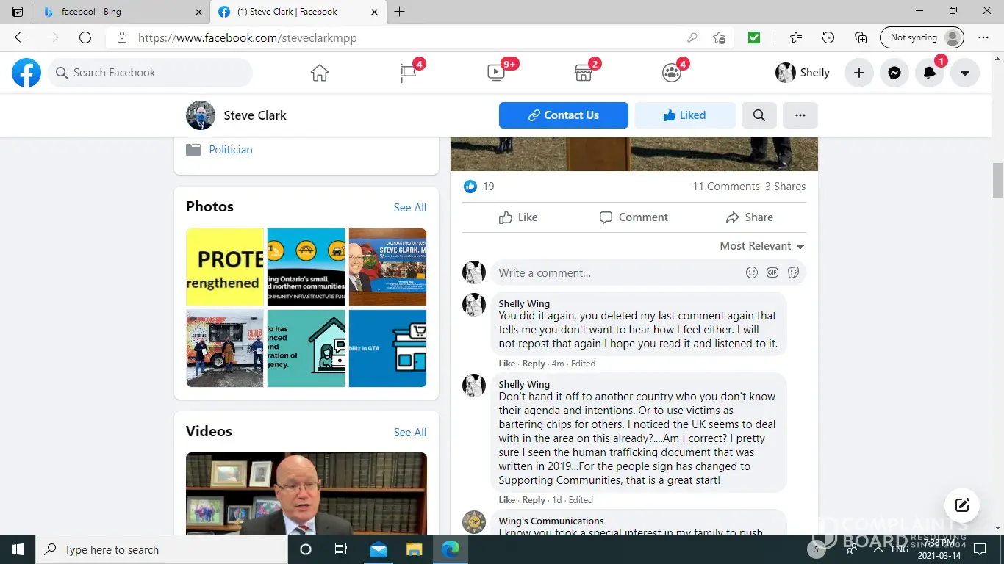Play the Steve Clark video thumbnail
This screenshot has width=1004, height=564.
[306, 493]
